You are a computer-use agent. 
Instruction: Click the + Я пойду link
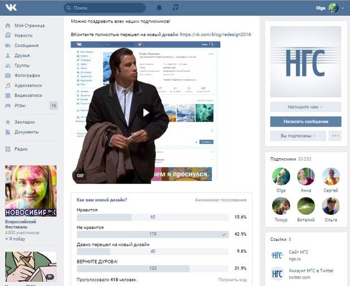click(15, 239)
